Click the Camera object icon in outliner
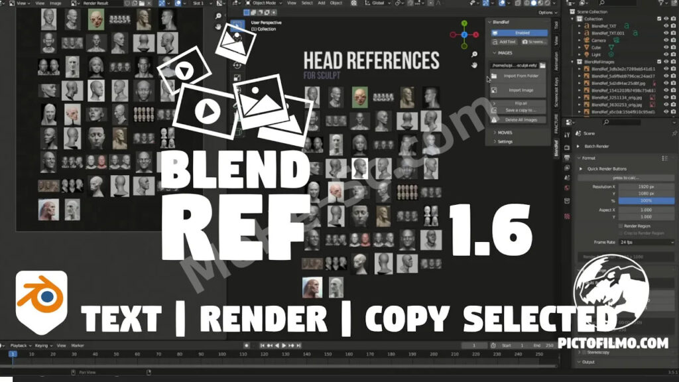Screen dimensions: 679x382 coord(586,40)
